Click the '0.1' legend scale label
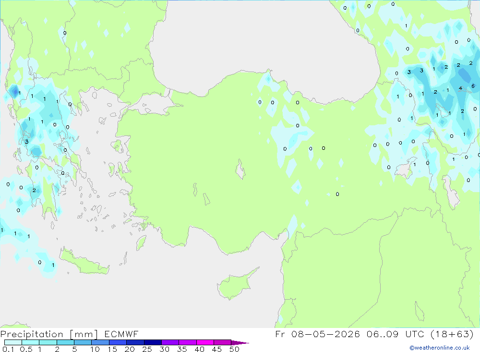The height and width of the screenshot is (352, 480). (8, 349)
